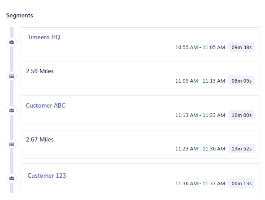Click the Segments section heading
Viewport: 265px width, 200px height.
[x=20, y=16]
